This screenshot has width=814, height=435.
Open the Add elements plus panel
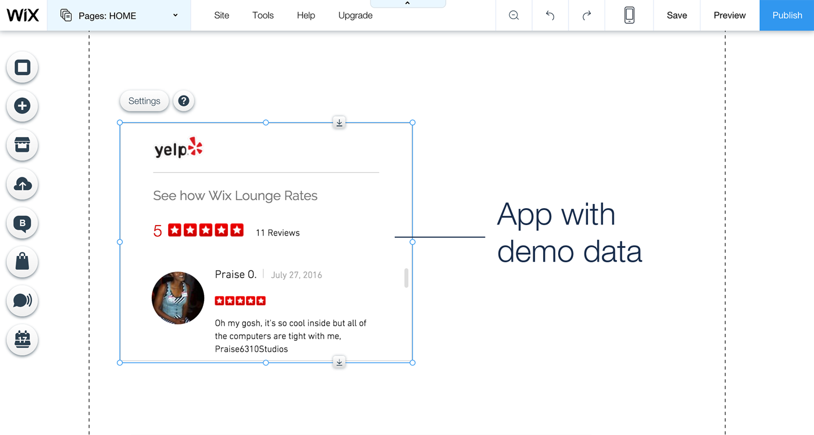(22, 106)
